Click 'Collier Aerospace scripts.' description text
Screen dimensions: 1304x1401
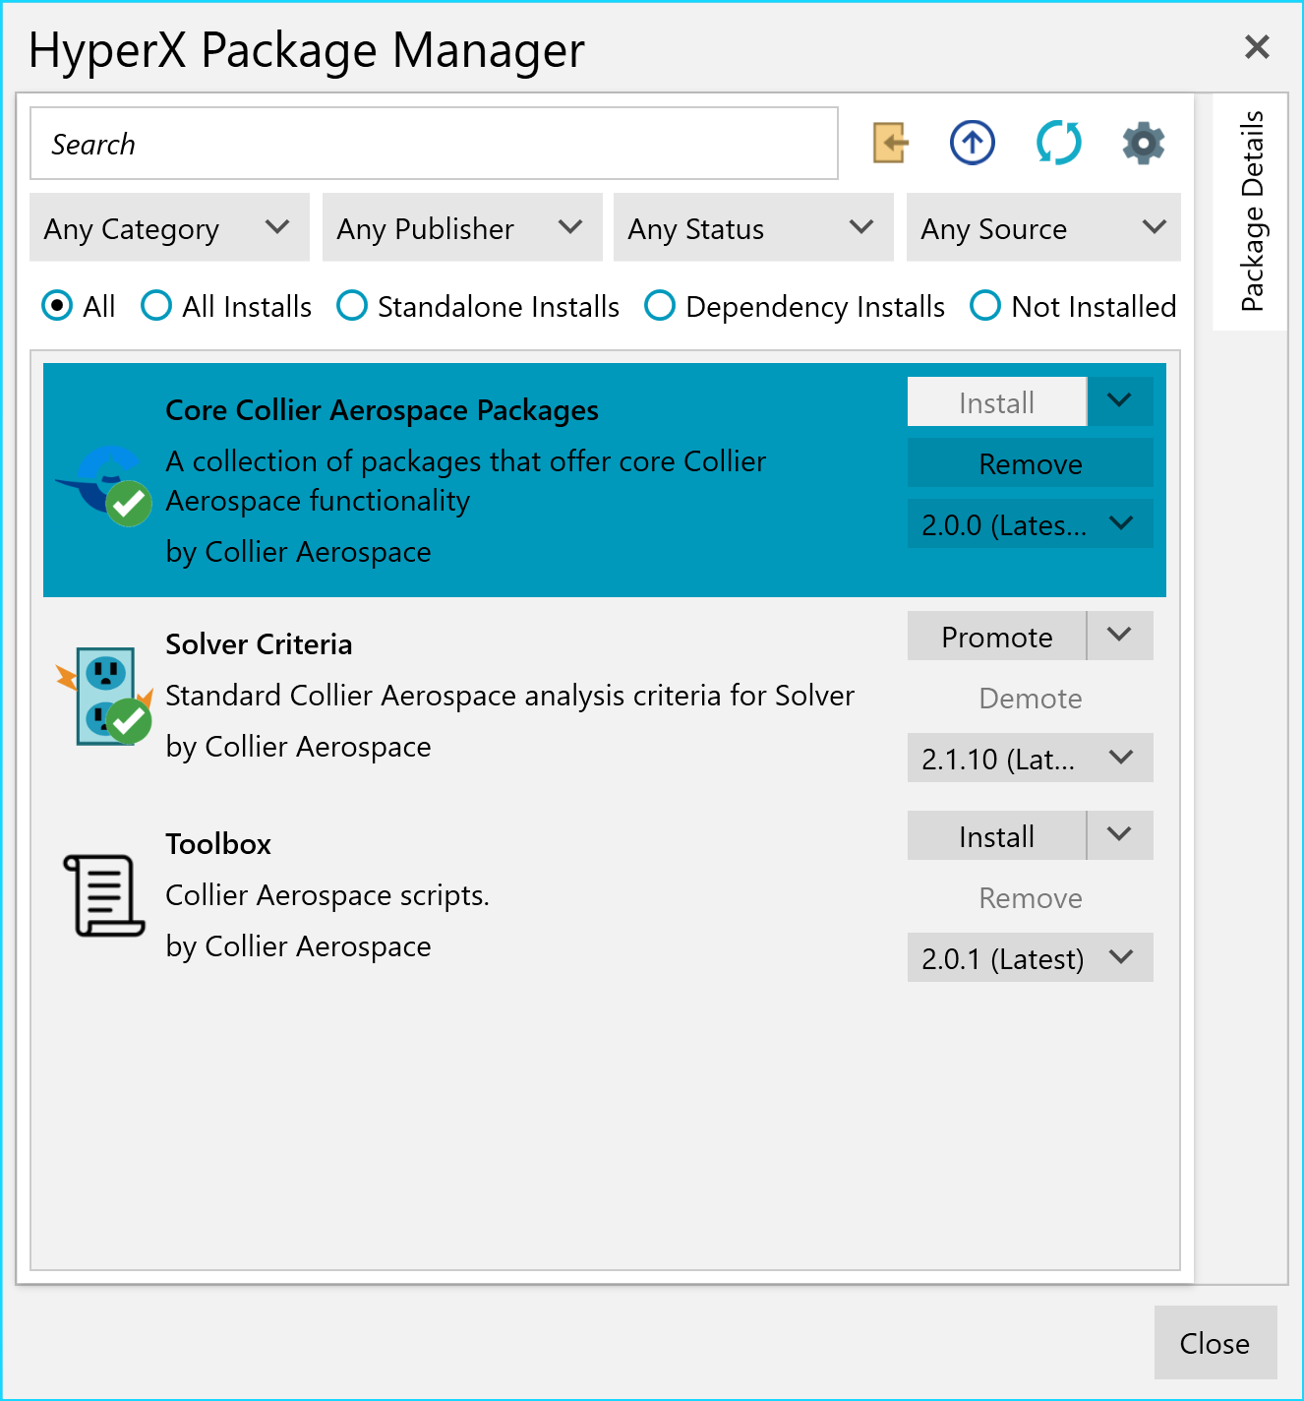tap(327, 895)
